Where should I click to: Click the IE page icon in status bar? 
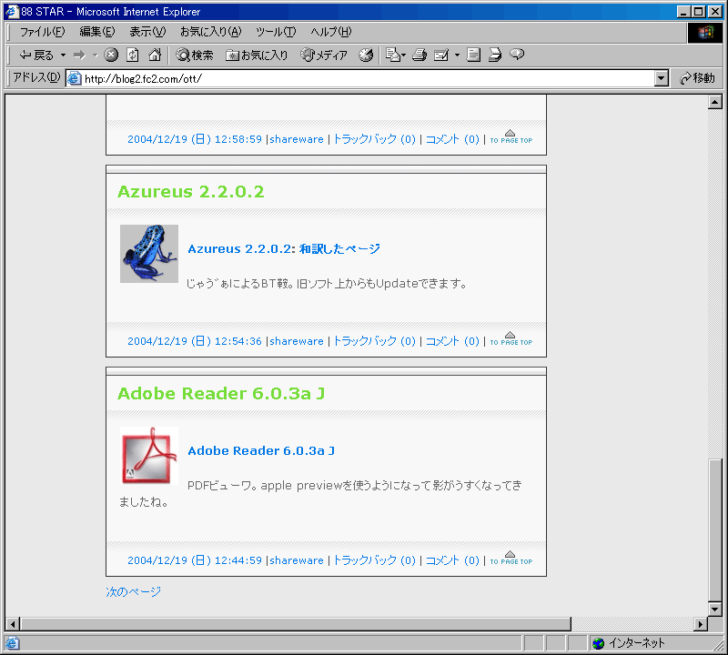click(12, 643)
